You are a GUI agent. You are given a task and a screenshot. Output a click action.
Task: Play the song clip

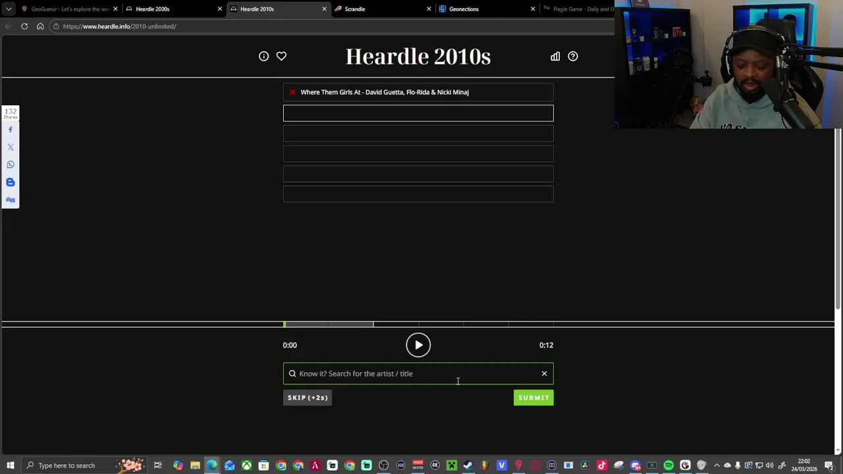[x=418, y=345]
